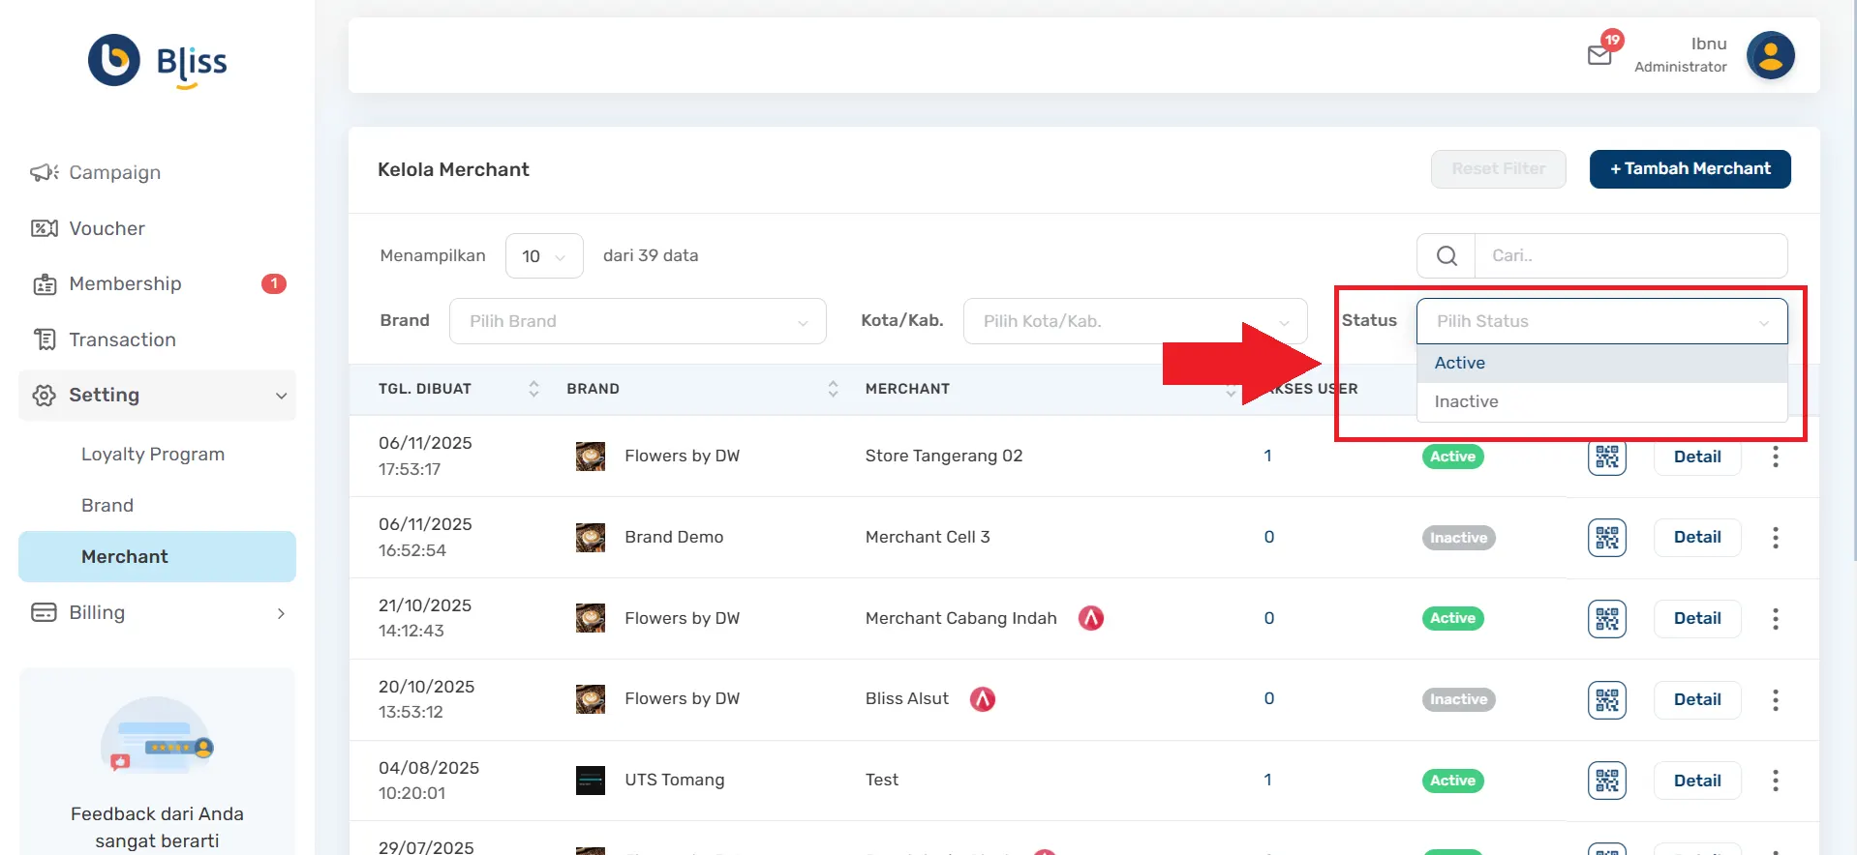Click the Bliss logo
The height and width of the screenshot is (855, 1857).
click(x=158, y=61)
